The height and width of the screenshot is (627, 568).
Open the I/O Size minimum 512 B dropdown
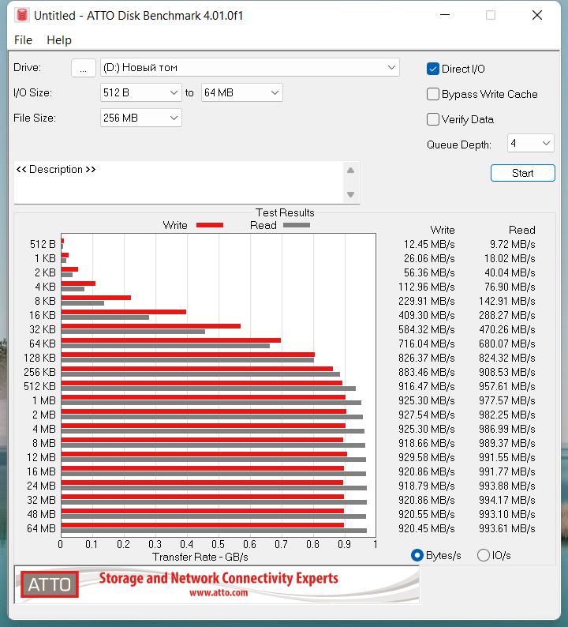click(x=141, y=92)
